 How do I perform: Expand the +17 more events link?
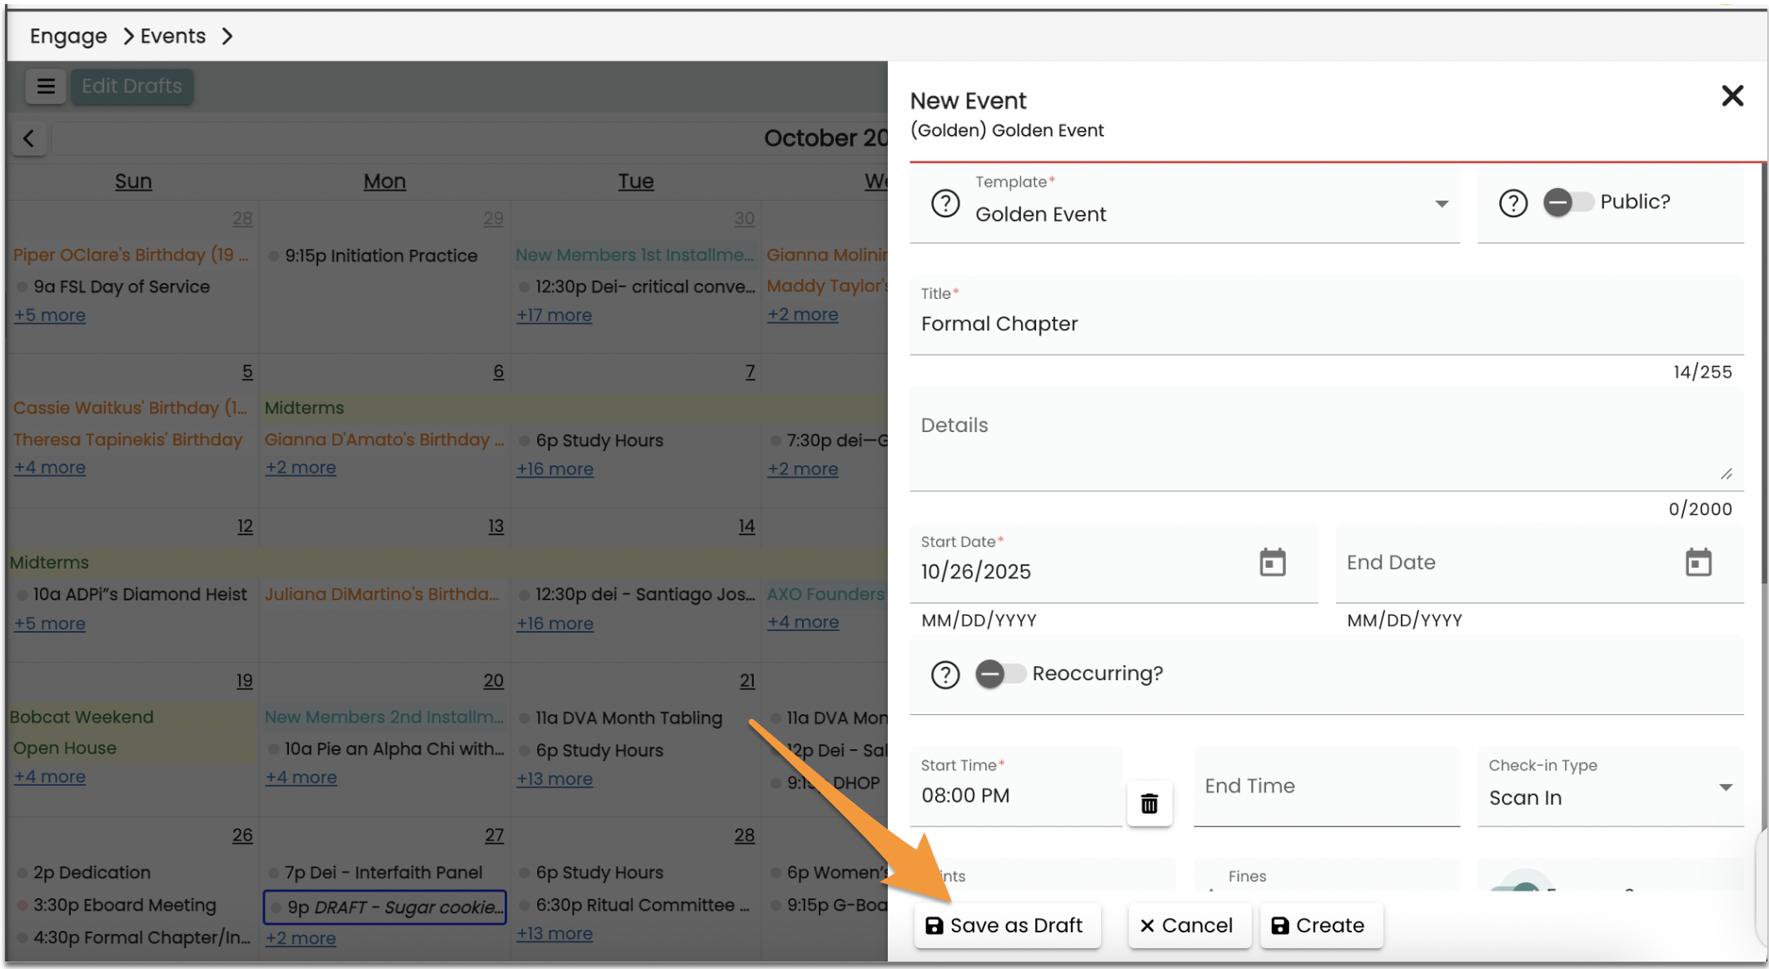click(554, 316)
